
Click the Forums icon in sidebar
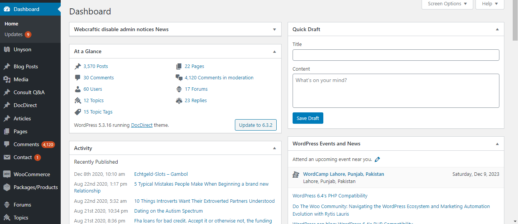(x=7, y=205)
